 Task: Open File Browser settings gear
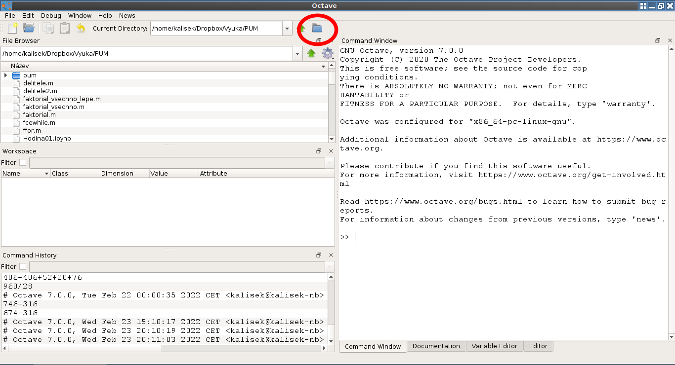click(x=327, y=53)
